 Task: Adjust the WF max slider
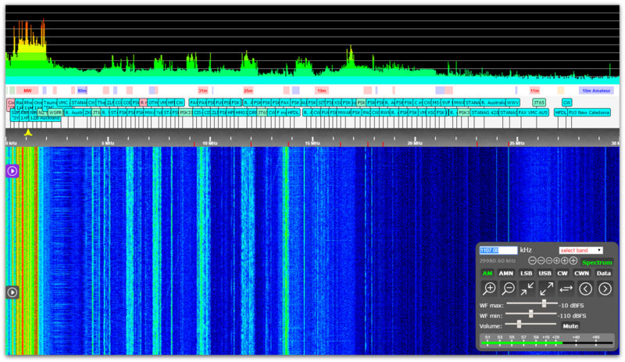[544, 303]
